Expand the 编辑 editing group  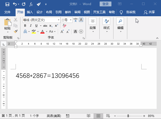click(x=120, y=25)
